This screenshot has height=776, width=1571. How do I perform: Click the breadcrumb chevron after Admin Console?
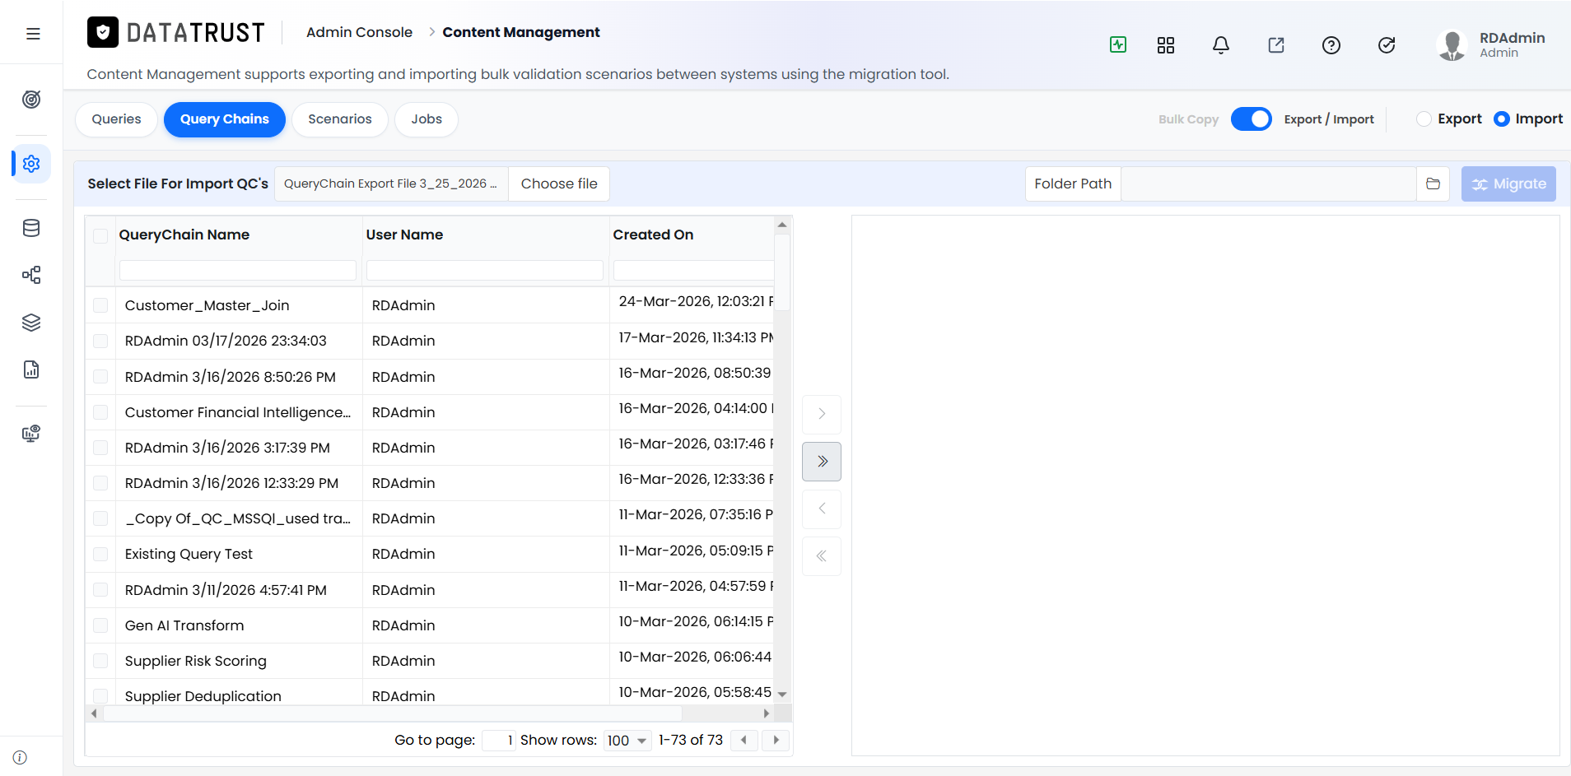click(x=431, y=32)
